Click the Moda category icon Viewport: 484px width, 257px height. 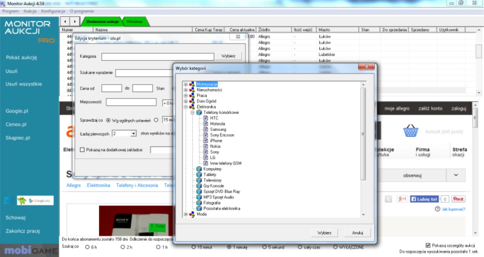tap(192, 214)
